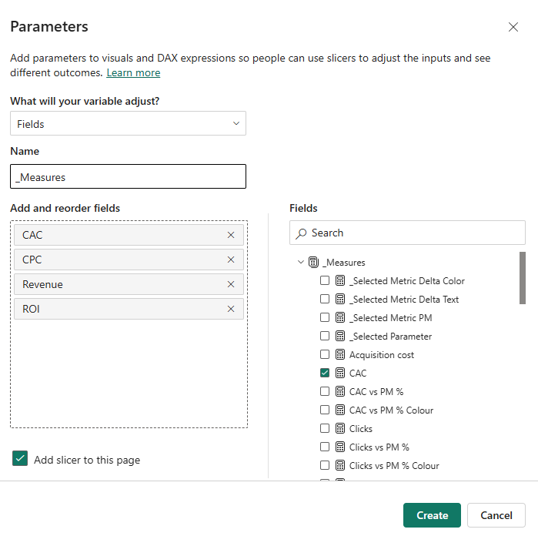Click measure icon for CAC vs PM %
538x536 pixels.
[x=340, y=391]
